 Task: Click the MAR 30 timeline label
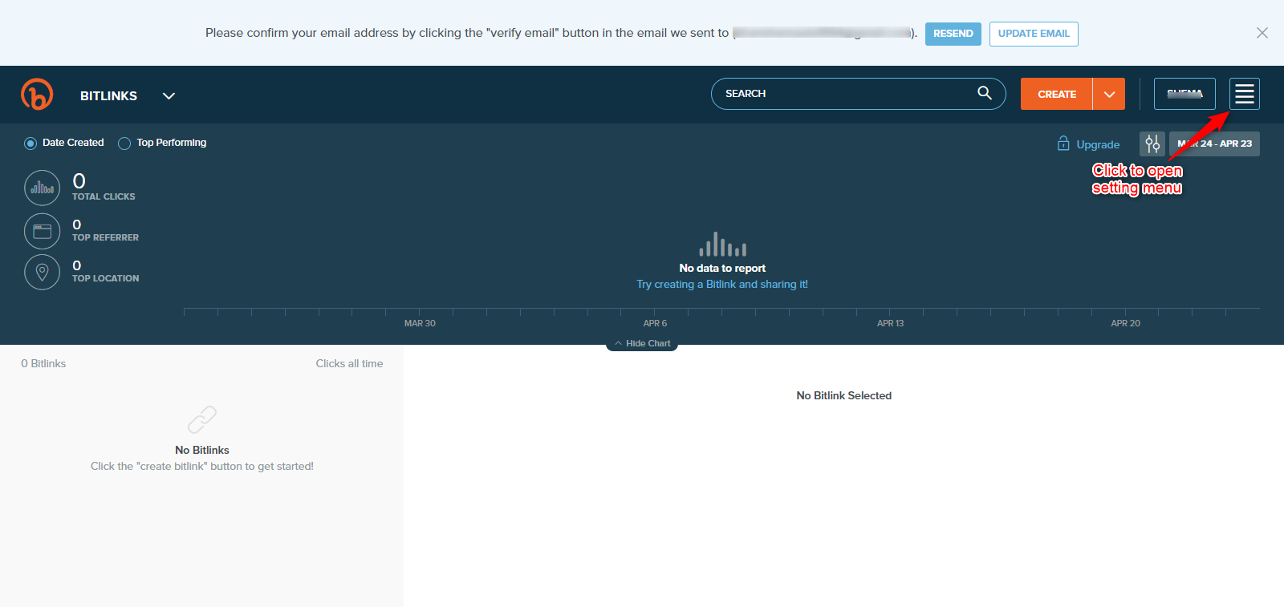coord(420,323)
